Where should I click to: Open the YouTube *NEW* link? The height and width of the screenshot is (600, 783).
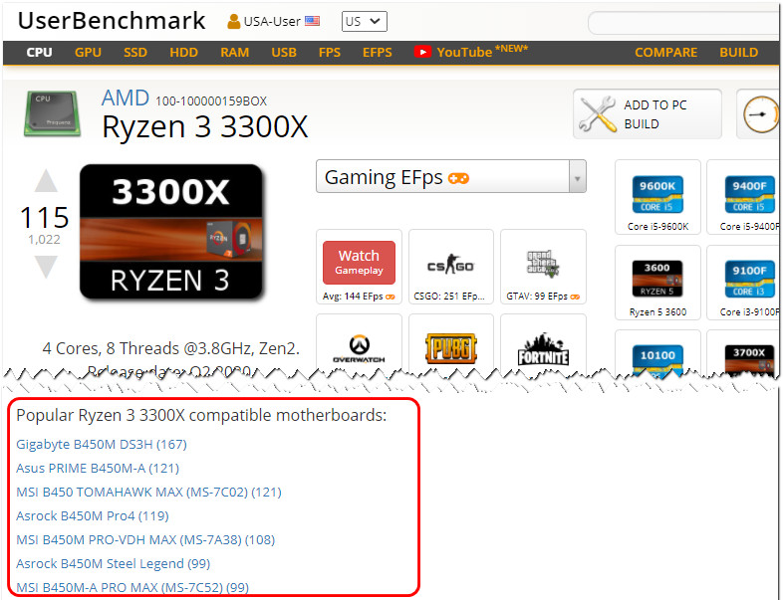(482, 52)
